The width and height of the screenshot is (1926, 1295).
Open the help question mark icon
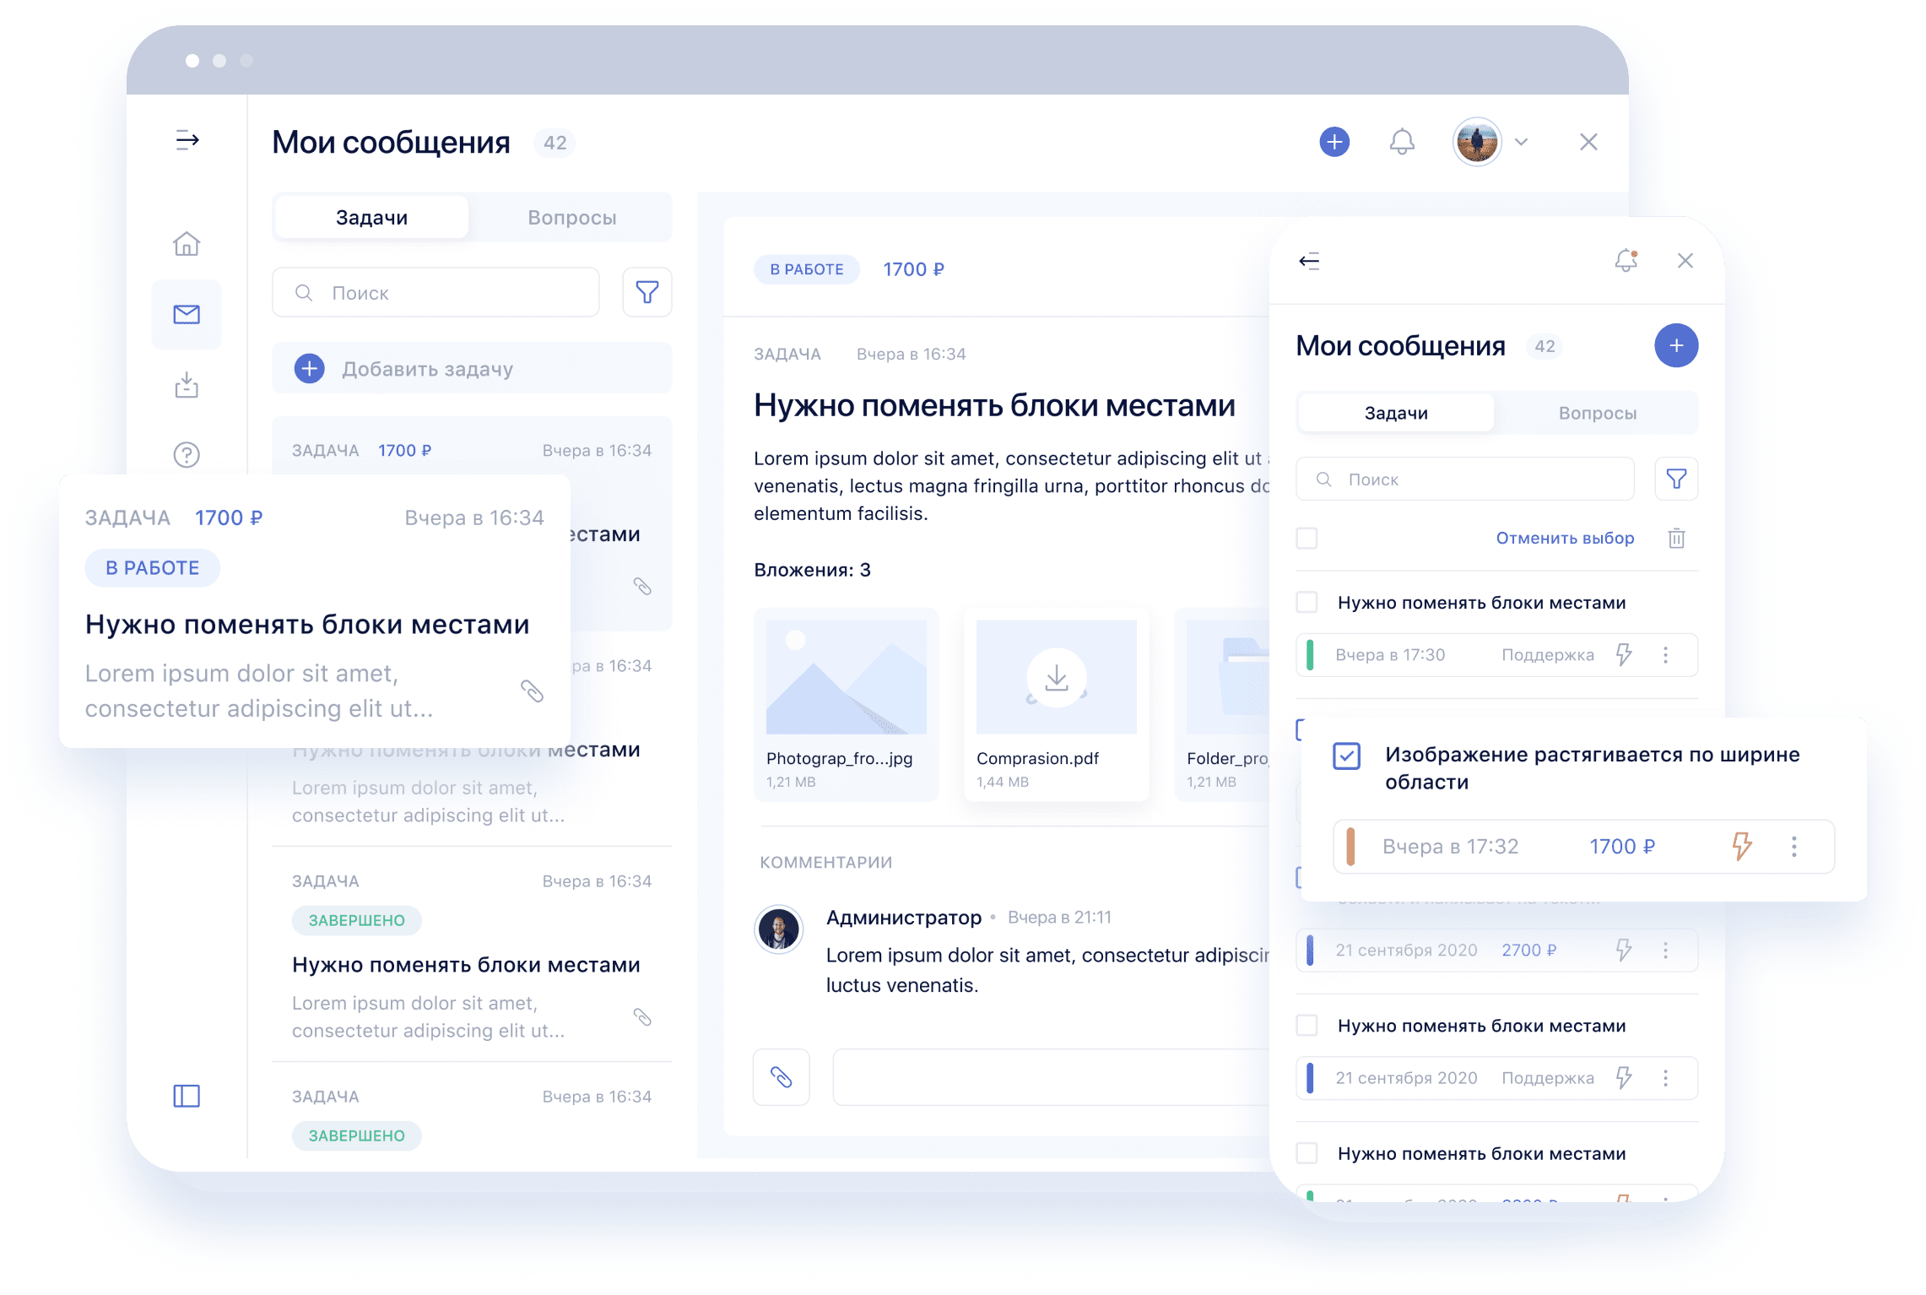click(187, 455)
